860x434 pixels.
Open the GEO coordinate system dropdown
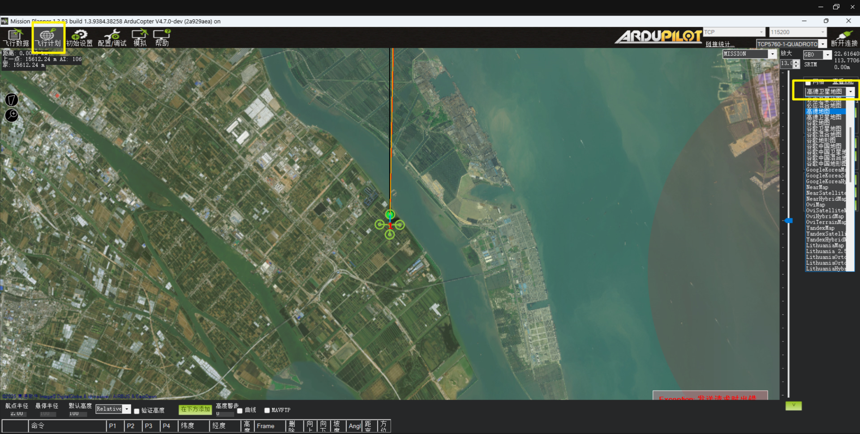pos(827,55)
